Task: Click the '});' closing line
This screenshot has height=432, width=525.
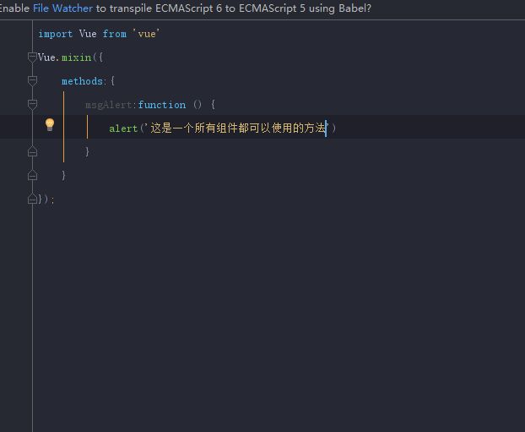Action: 46,200
